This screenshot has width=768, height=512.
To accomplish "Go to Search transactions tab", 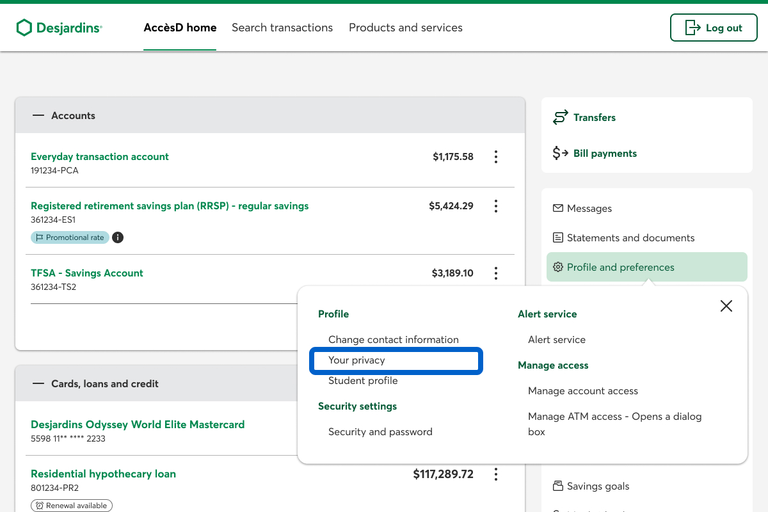I will point(282,28).
